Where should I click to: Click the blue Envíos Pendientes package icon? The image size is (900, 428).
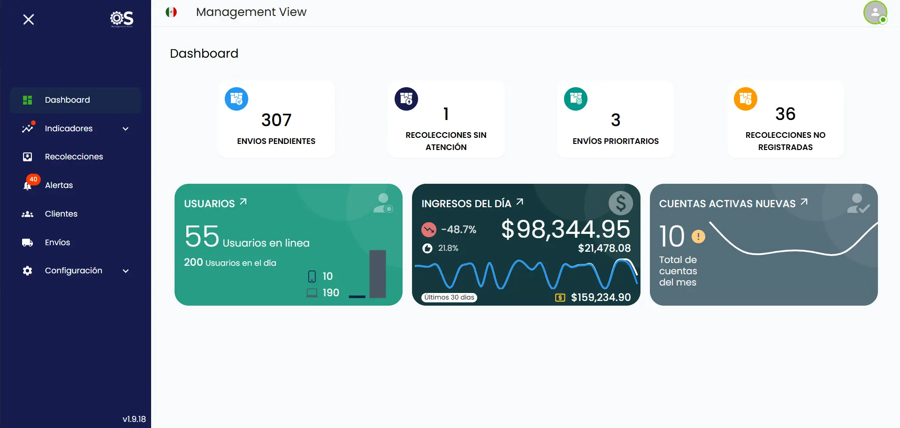pos(236,99)
